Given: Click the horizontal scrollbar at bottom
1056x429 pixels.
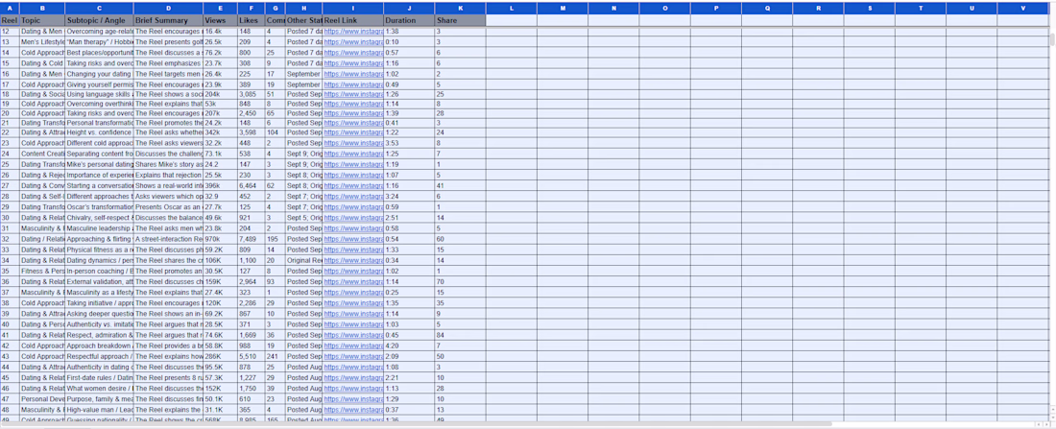Looking at the screenshot, I should click(417, 424).
